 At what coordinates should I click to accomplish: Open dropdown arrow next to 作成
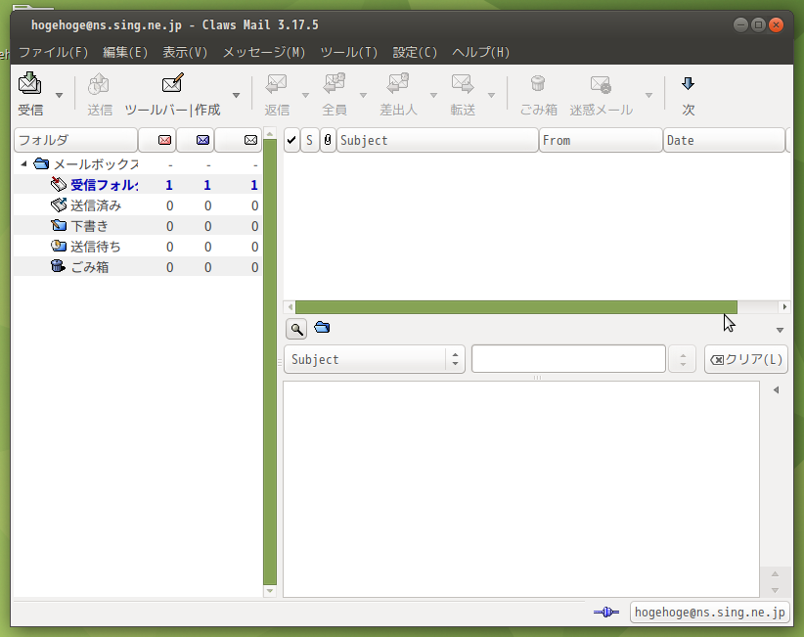pos(236,95)
